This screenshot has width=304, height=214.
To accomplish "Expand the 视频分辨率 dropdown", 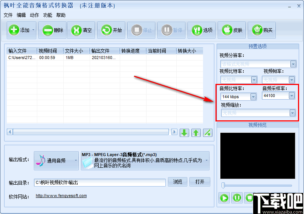I will (x=293, y=64).
